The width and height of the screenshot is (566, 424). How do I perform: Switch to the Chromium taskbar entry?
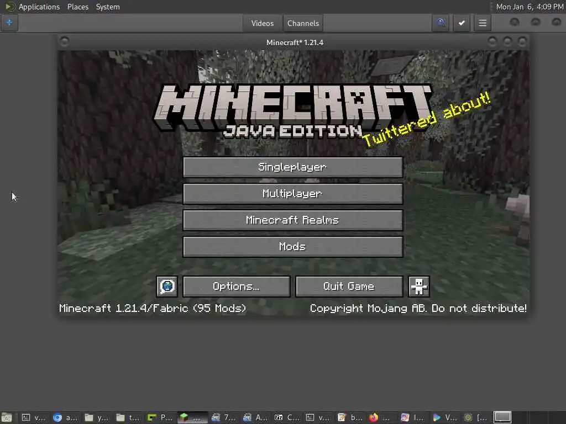65,417
